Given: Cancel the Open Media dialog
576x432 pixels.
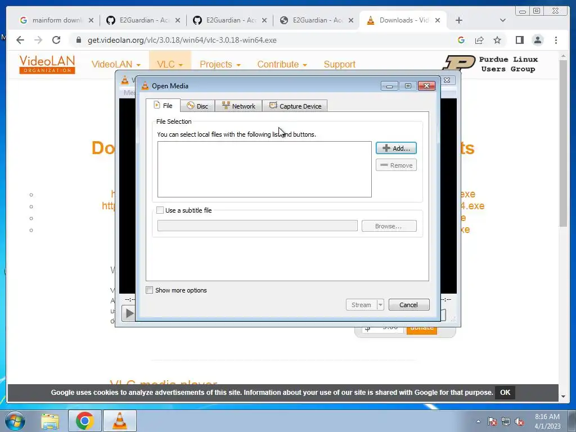Looking at the screenshot, I should pos(409,304).
